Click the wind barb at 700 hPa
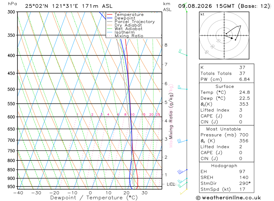 tap(182, 141)
